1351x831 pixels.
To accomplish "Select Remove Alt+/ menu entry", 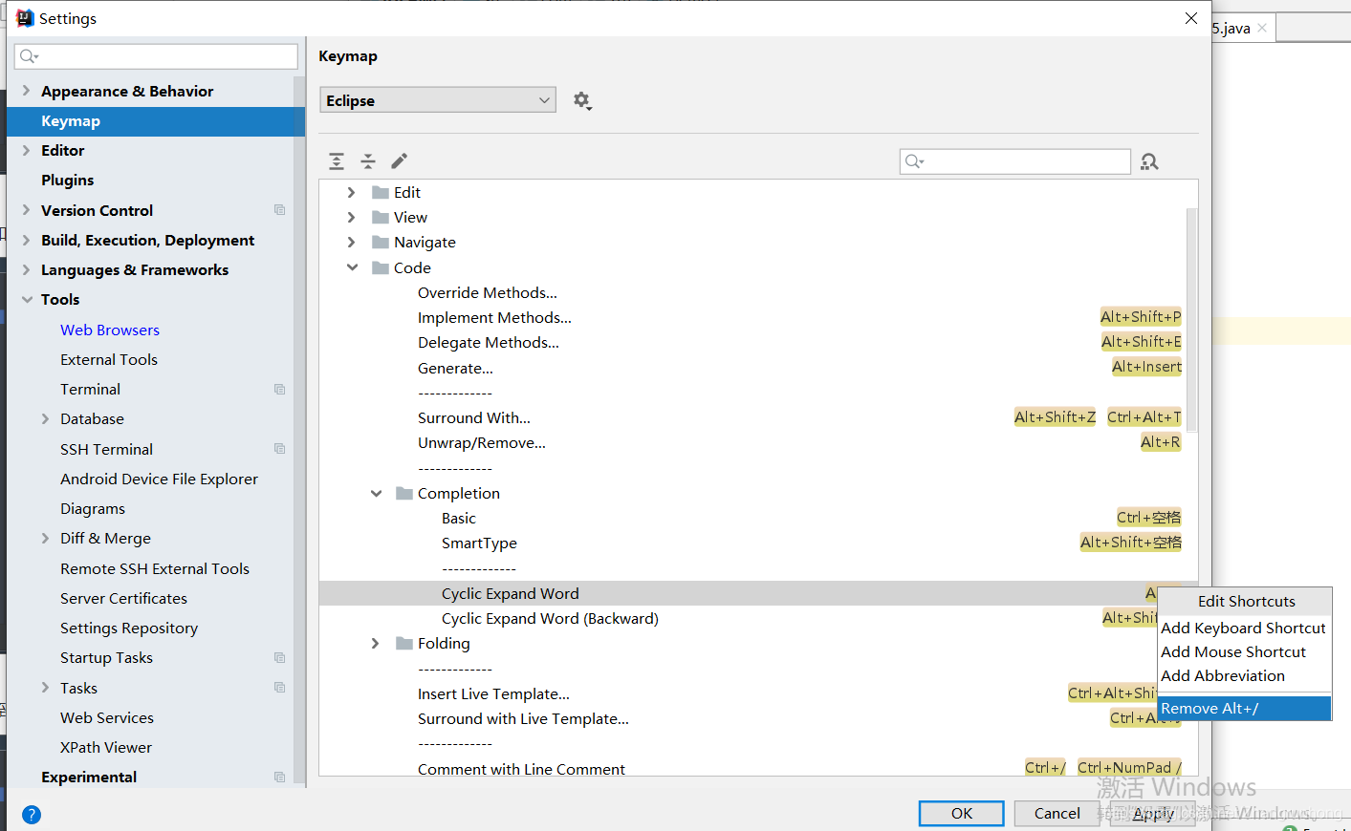I will pos(1244,708).
